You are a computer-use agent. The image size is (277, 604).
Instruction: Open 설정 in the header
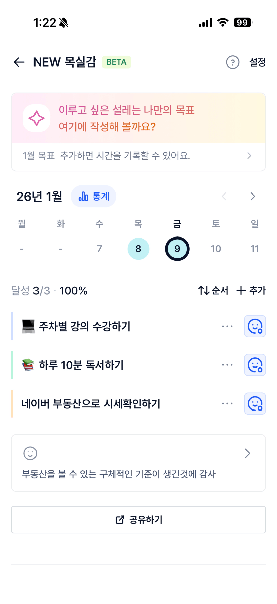tap(257, 62)
